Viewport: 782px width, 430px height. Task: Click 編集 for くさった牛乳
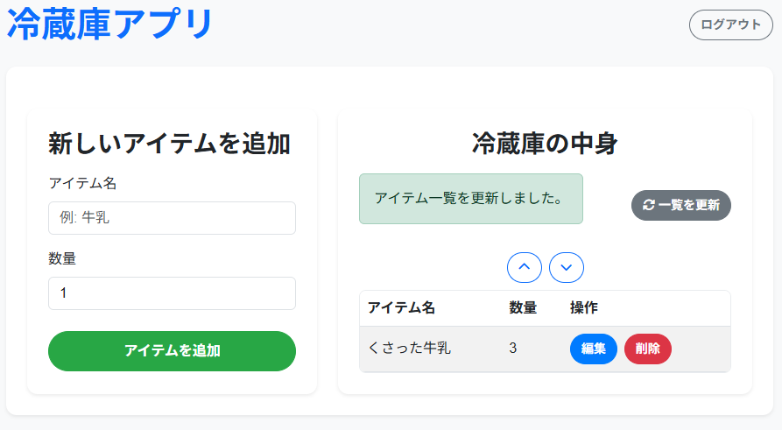point(594,349)
